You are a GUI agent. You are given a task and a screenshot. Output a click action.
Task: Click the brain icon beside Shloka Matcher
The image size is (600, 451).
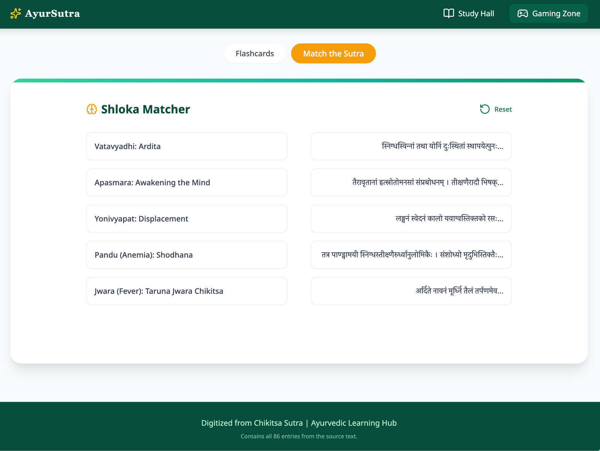[x=92, y=109]
